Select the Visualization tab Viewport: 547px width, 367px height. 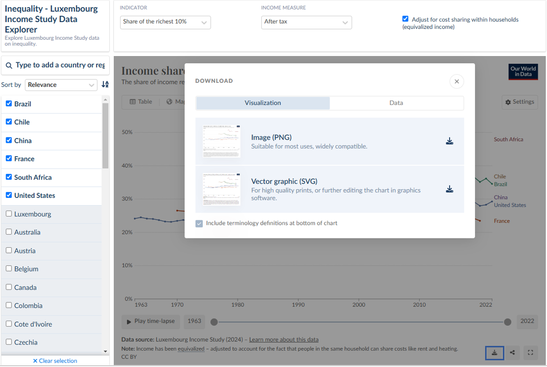(x=262, y=103)
